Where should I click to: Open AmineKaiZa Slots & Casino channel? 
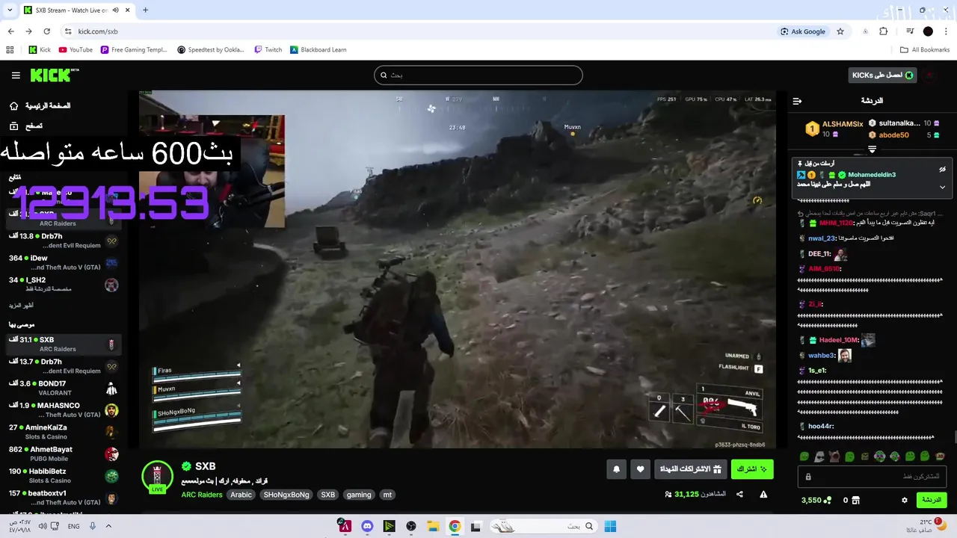64,432
